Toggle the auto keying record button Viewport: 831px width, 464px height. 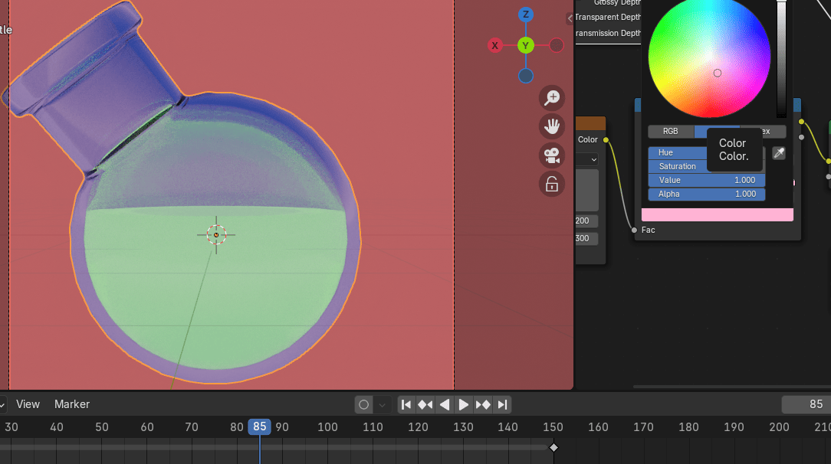click(x=364, y=404)
